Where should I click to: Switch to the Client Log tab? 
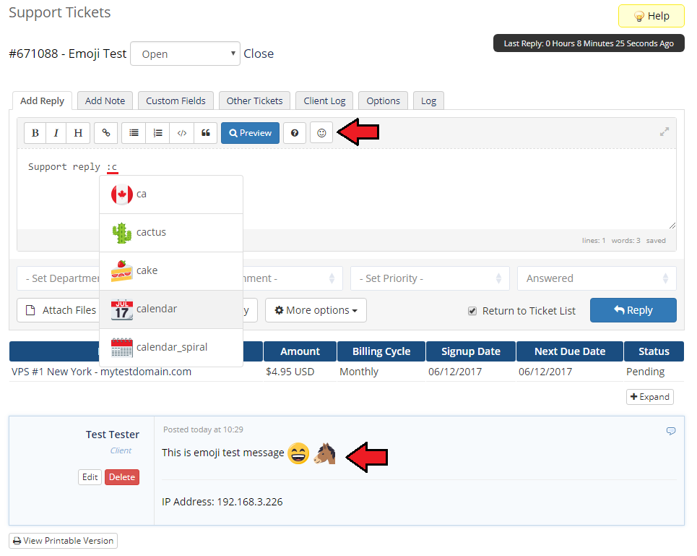click(x=324, y=101)
